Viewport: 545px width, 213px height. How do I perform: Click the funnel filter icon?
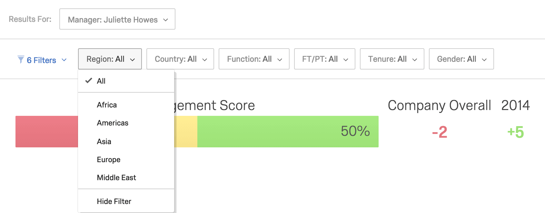[21, 60]
